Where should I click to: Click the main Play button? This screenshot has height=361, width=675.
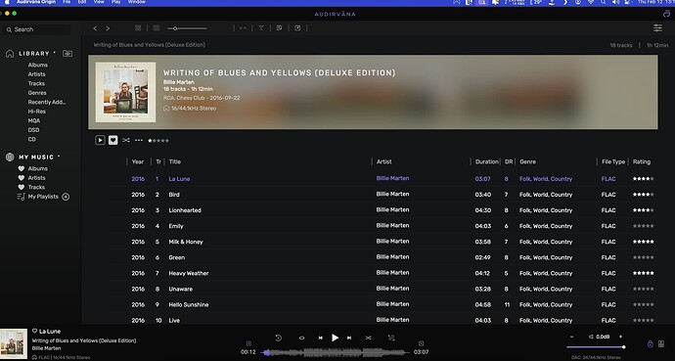click(x=335, y=338)
